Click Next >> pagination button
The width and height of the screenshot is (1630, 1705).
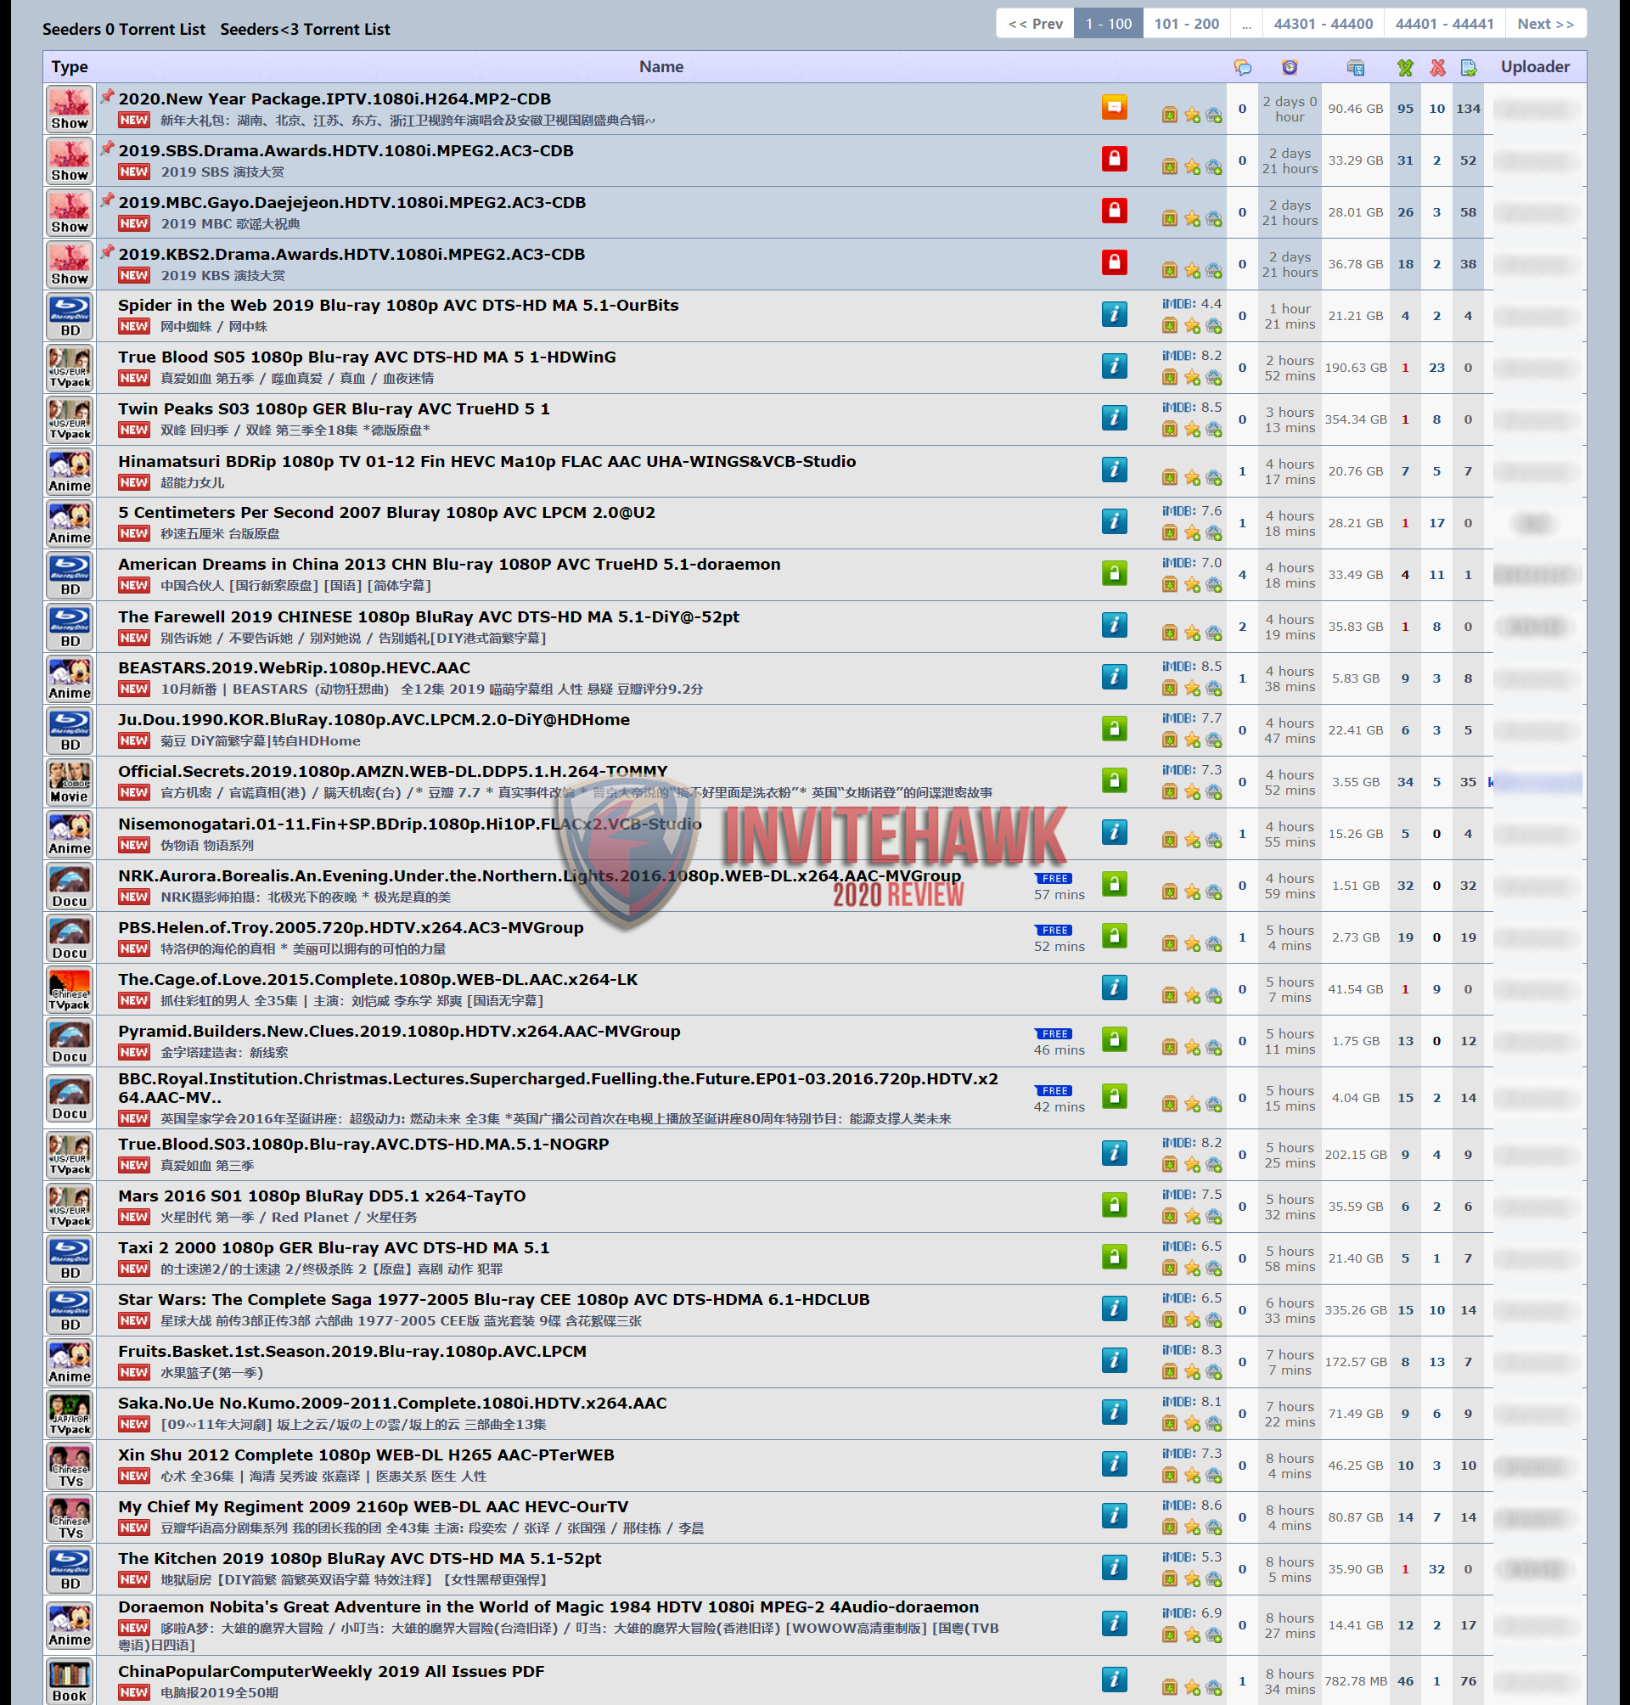[1546, 24]
